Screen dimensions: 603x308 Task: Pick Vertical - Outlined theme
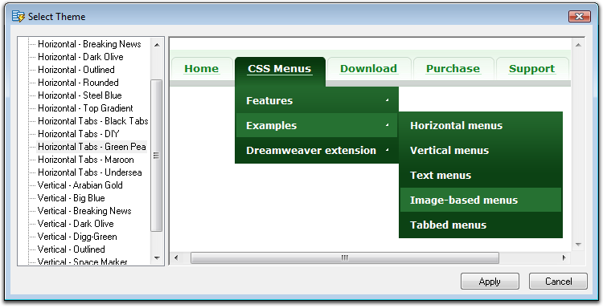(71, 249)
